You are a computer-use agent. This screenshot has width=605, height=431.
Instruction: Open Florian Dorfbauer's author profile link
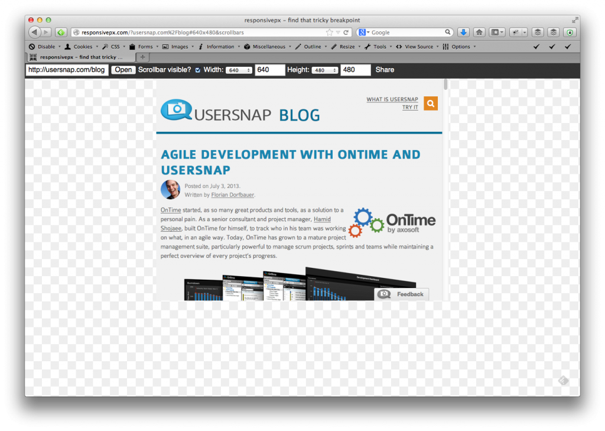point(232,195)
